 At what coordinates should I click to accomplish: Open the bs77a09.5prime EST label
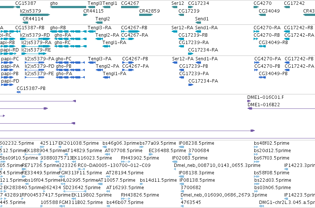click(158, 143)
